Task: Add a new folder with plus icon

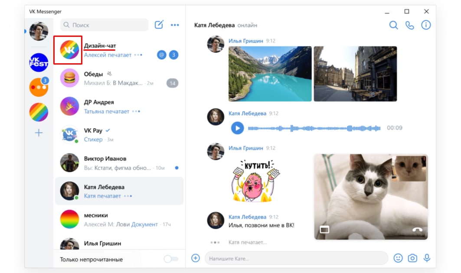Action: 39,133
